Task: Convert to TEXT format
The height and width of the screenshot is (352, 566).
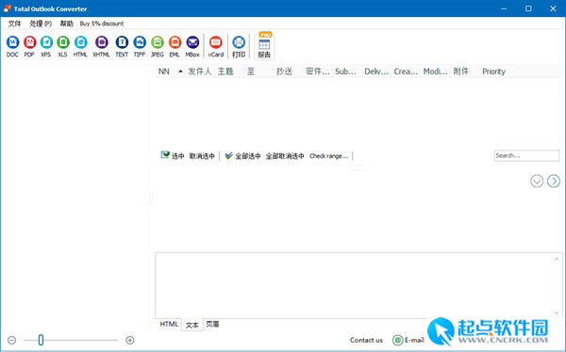Action: [x=122, y=46]
